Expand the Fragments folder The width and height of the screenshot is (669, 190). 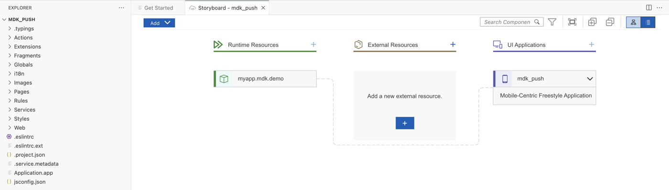(10, 55)
